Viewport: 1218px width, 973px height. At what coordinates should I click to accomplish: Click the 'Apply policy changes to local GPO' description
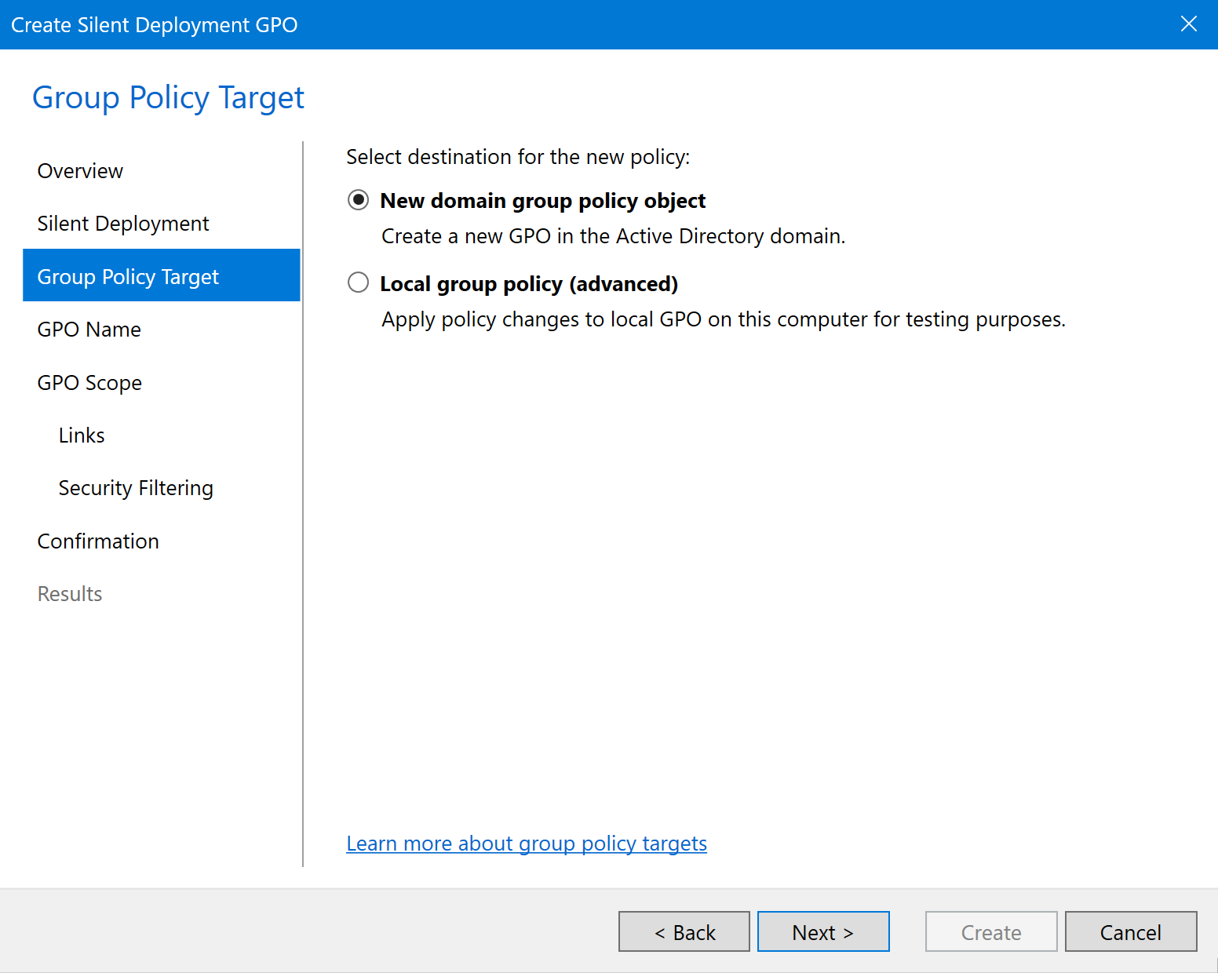click(723, 319)
